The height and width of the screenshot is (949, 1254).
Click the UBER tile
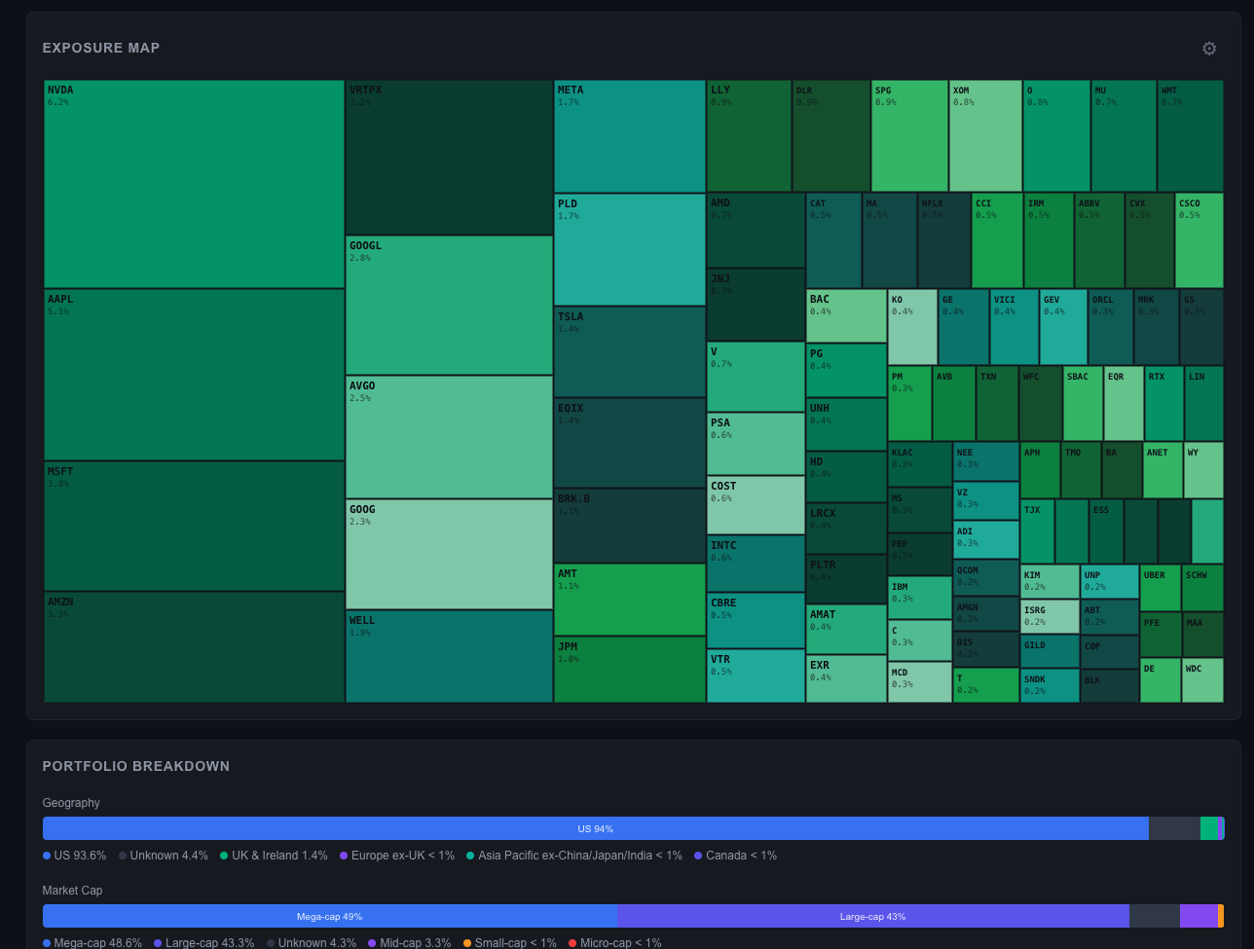(x=1160, y=588)
